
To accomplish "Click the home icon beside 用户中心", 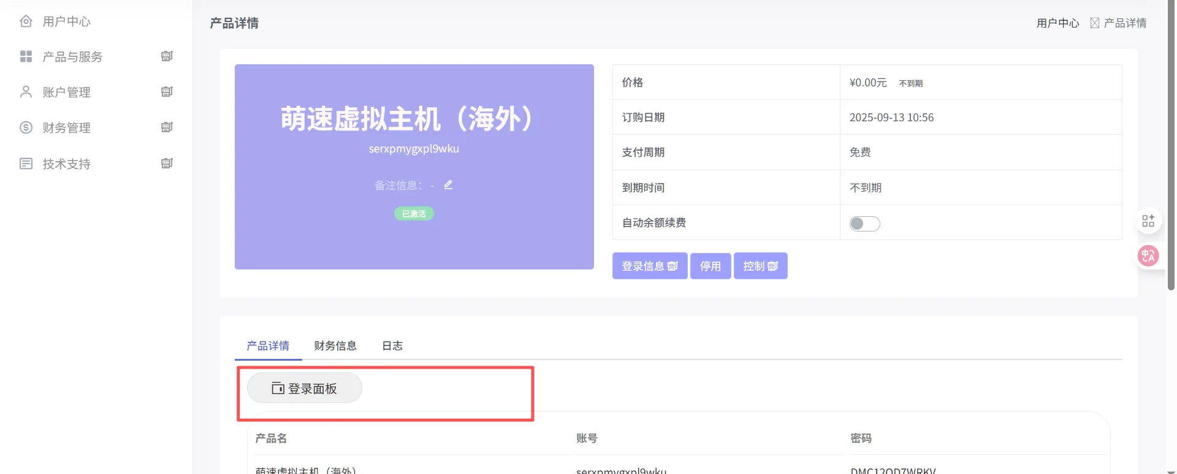I will point(26,21).
